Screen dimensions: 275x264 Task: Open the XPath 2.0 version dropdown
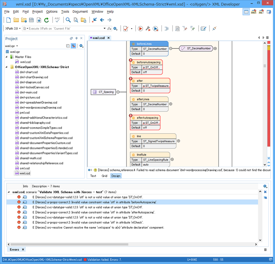(x=19, y=28)
